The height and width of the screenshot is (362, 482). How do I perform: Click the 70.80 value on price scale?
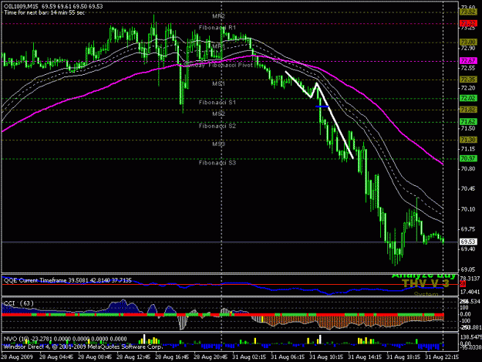[x=468, y=169]
